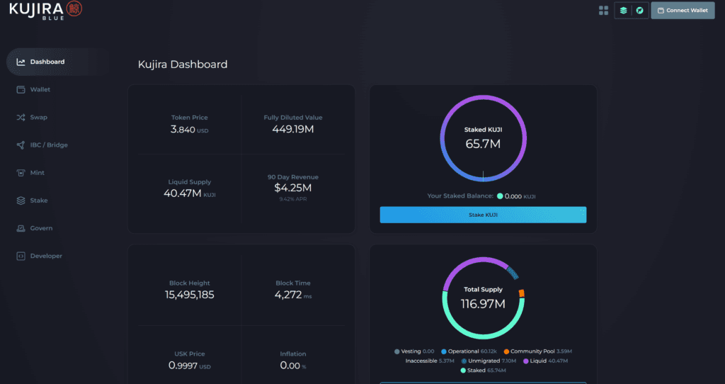The image size is (725, 384).
Task: Click the Developer code icon
Action: [x=21, y=256]
